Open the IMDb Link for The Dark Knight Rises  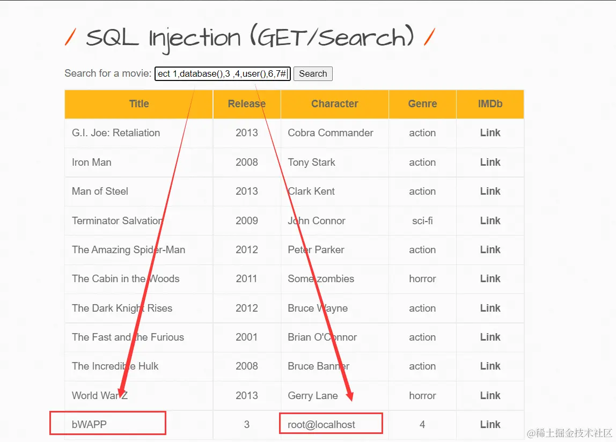(490, 308)
